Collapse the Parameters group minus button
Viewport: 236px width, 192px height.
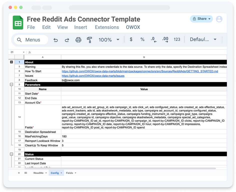(x=11, y=84)
